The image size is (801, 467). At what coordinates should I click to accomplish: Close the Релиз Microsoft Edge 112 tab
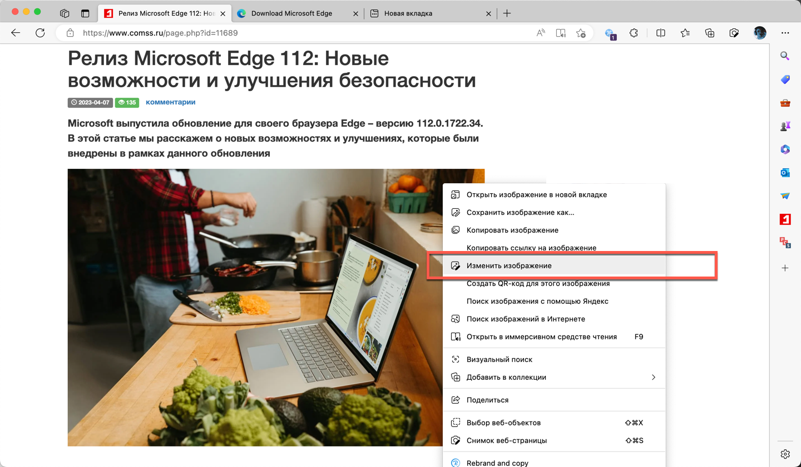pyautogui.click(x=222, y=13)
